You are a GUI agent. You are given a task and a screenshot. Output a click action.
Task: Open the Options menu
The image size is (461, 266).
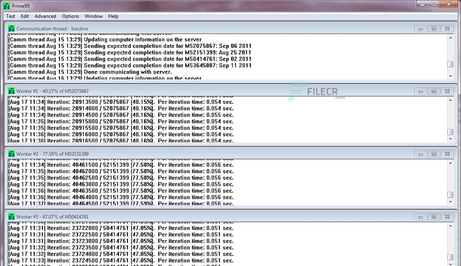(x=70, y=16)
